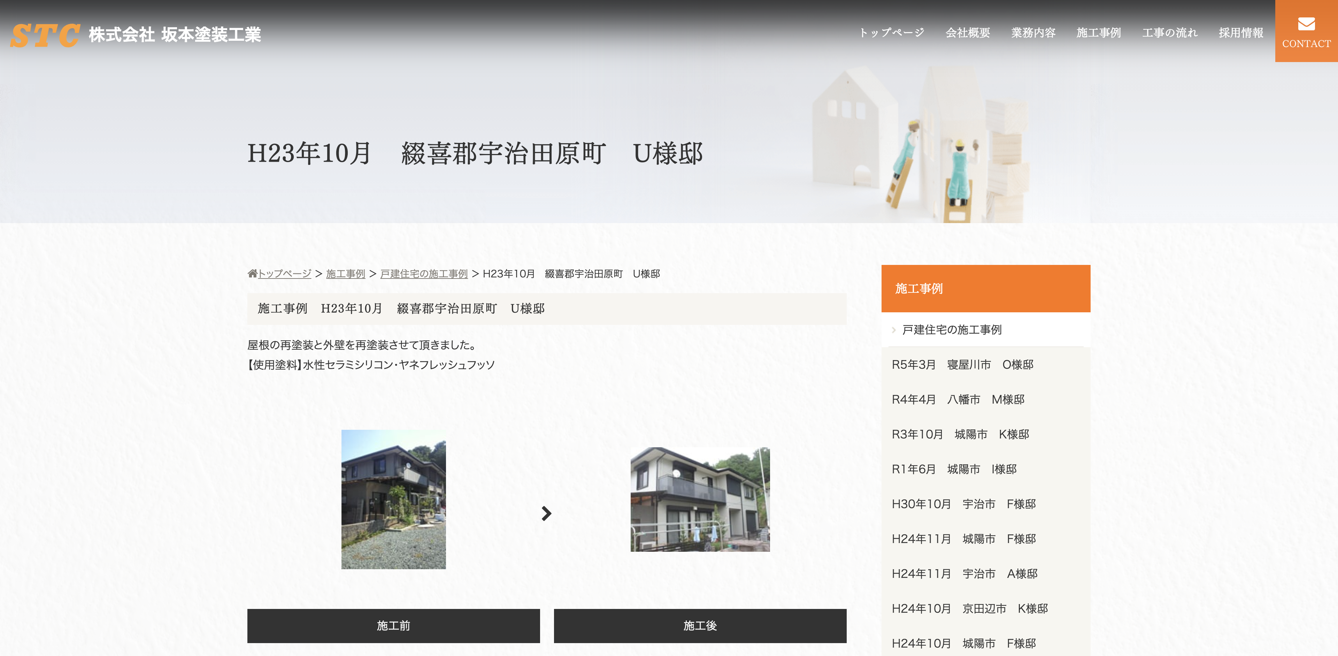The height and width of the screenshot is (656, 1338).
Task: Open 工事の流れ in the navigation menu
Action: tap(1170, 33)
